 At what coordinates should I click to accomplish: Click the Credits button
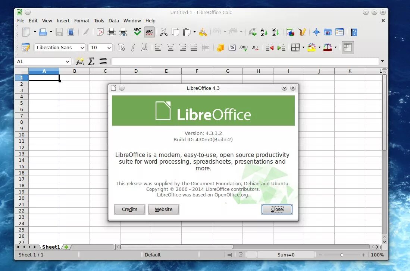point(129,209)
